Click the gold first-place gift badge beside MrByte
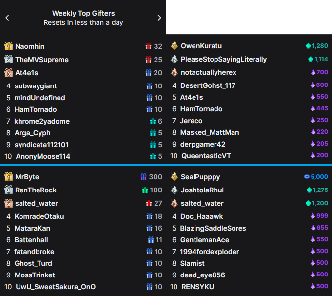 click(x=9, y=176)
